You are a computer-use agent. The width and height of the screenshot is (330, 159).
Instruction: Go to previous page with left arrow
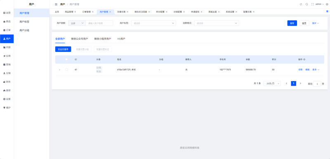tap(287, 83)
